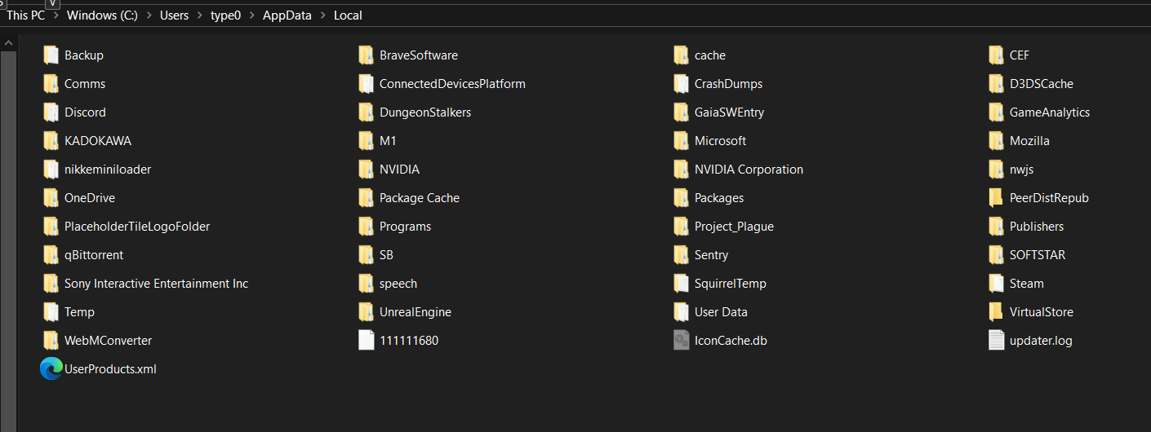This screenshot has height=432, width=1151.
Task: Click the M1 folder name
Action: (388, 141)
